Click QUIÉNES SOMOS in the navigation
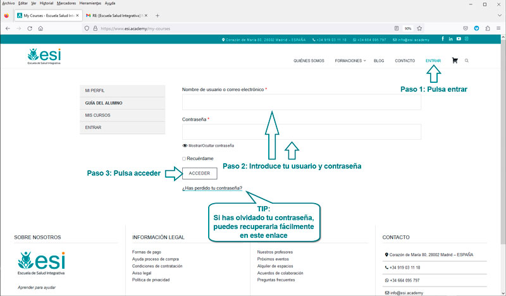Viewport: 506px width, 296px height. tap(309, 61)
